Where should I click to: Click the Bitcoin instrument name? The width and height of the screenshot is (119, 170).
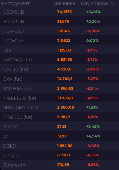click(x=11, y=155)
